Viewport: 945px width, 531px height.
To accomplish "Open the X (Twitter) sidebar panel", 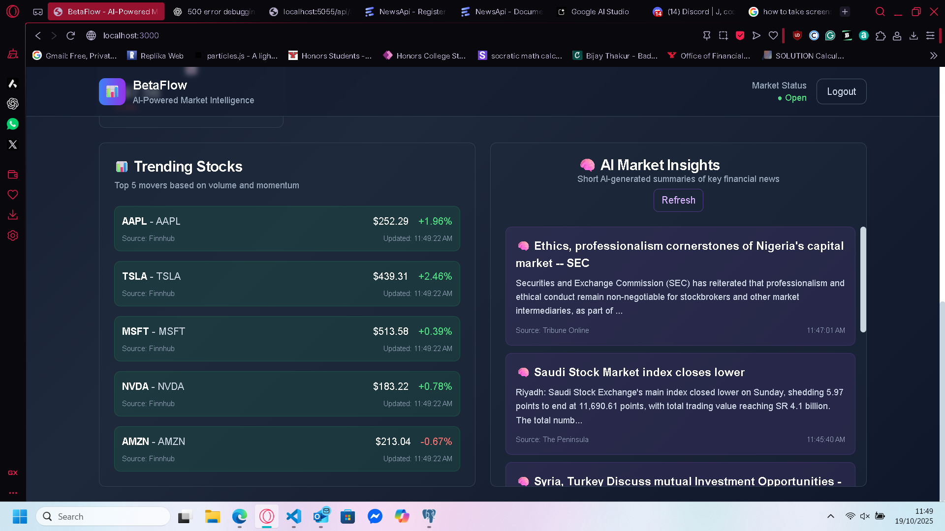I will click(x=13, y=145).
